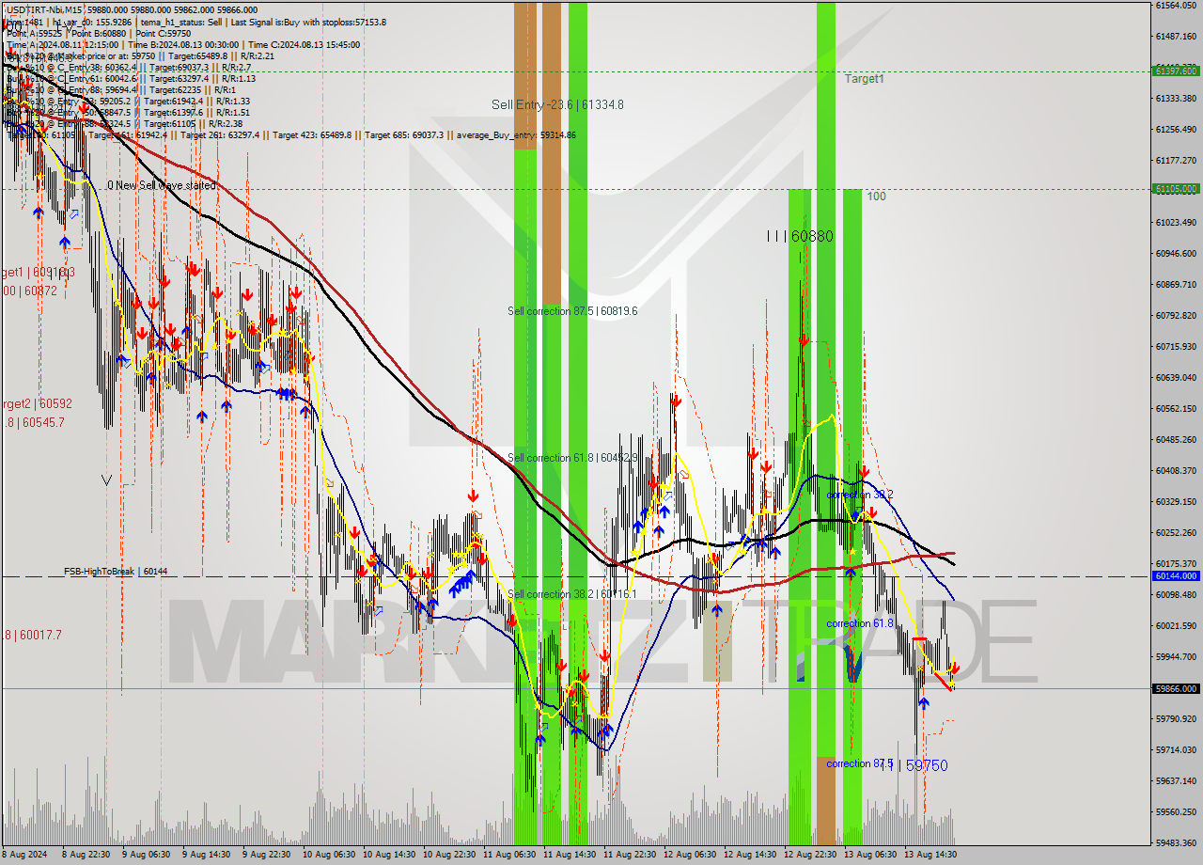The width and height of the screenshot is (1203, 865).
Task: Click the 60144.000 blue price tag
Action: (1176, 575)
